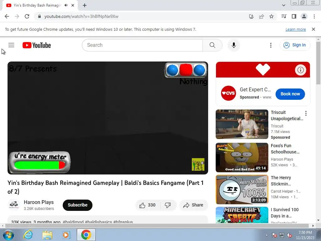Screen dimensions: 321x241
Task: Open the Triscuit sponsored video thumbnail
Action: (242, 124)
